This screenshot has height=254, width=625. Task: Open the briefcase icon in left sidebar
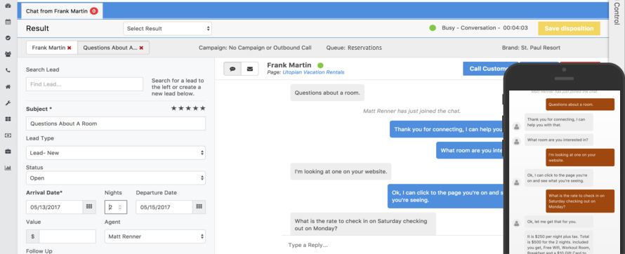8,152
